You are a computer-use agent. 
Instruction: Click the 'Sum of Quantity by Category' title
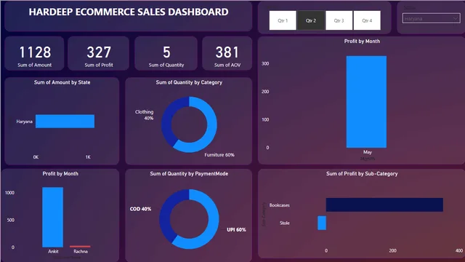point(189,82)
